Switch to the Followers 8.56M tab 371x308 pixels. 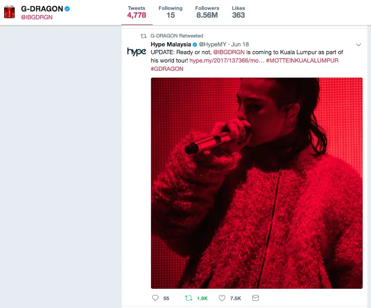click(207, 13)
